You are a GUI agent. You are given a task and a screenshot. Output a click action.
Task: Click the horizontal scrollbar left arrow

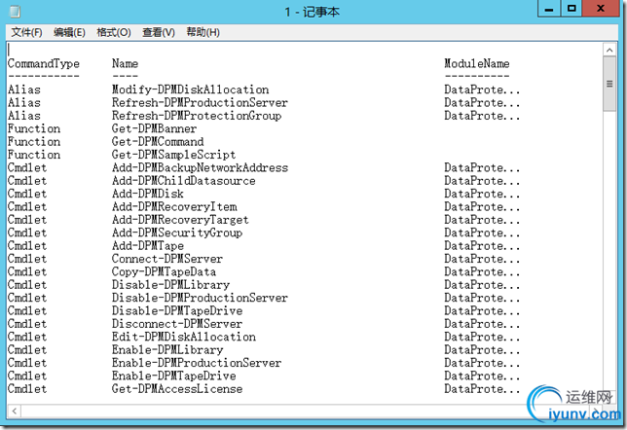tap(15, 411)
